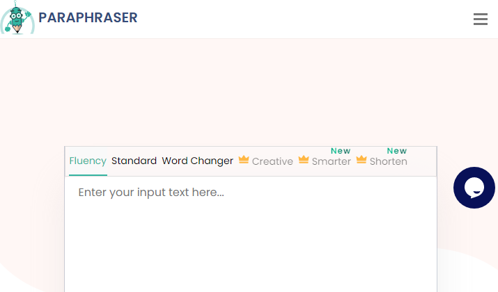Click the crown icon beside Smarter
Image resolution: width=498 pixels, height=292 pixels.
pyautogui.click(x=304, y=159)
